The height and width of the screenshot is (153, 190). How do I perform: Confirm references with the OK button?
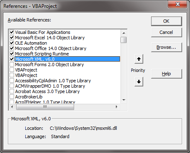tap(166, 21)
